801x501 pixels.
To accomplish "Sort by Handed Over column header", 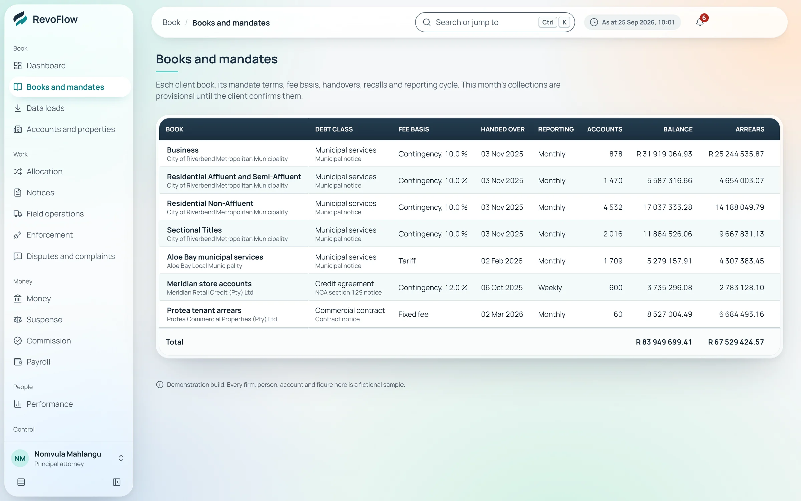I will (x=503, y=129).
